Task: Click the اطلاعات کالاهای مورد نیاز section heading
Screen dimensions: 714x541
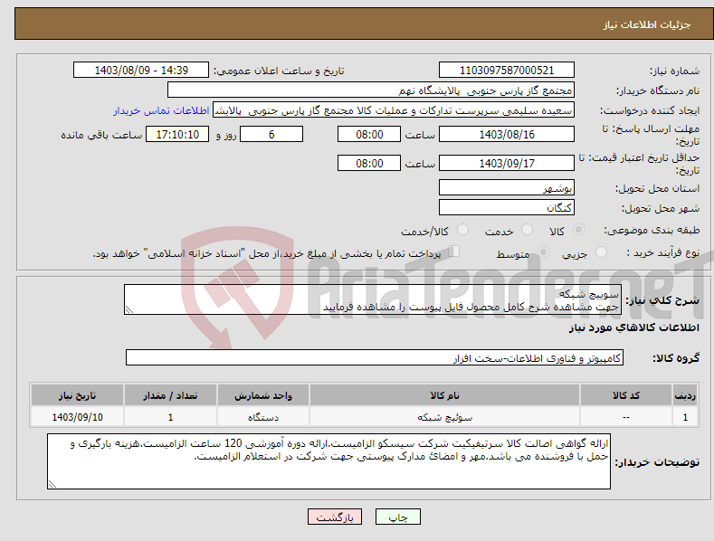Action: [633, 327]
